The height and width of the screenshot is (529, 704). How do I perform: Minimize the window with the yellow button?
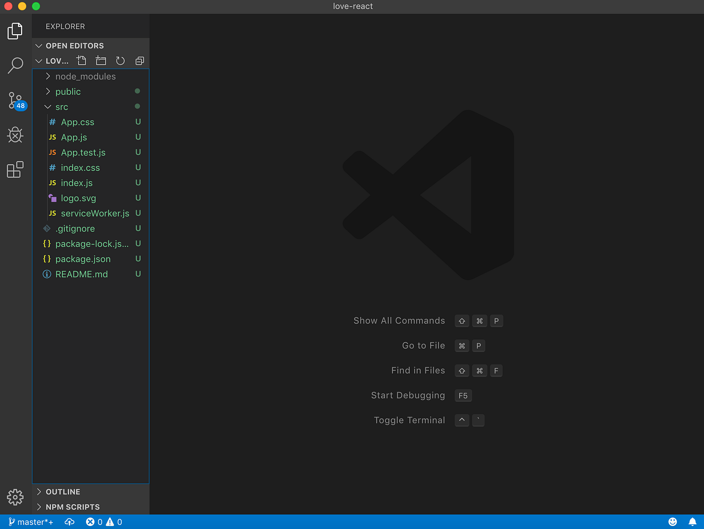pos(22,6)
